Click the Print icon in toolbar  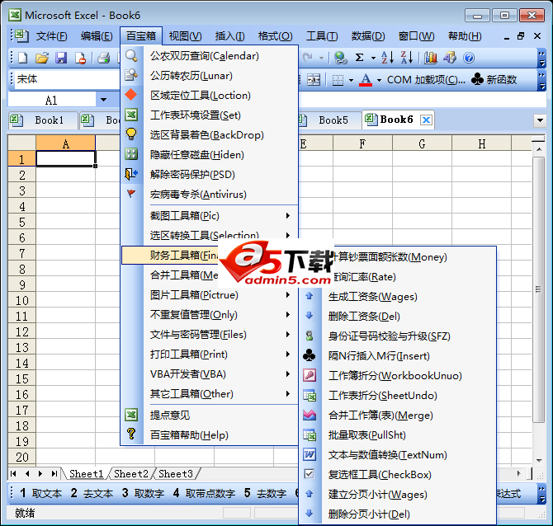pyautogui.click(x=104, y=58)
